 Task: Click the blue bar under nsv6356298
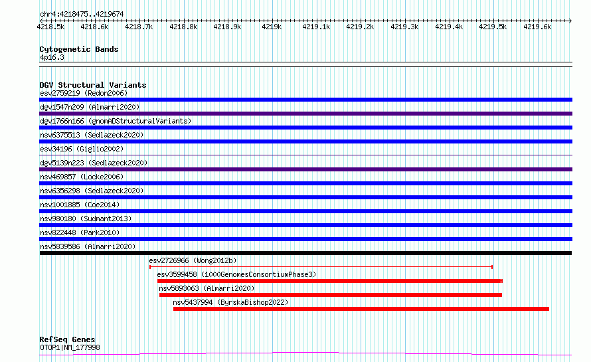click(305, 197)
